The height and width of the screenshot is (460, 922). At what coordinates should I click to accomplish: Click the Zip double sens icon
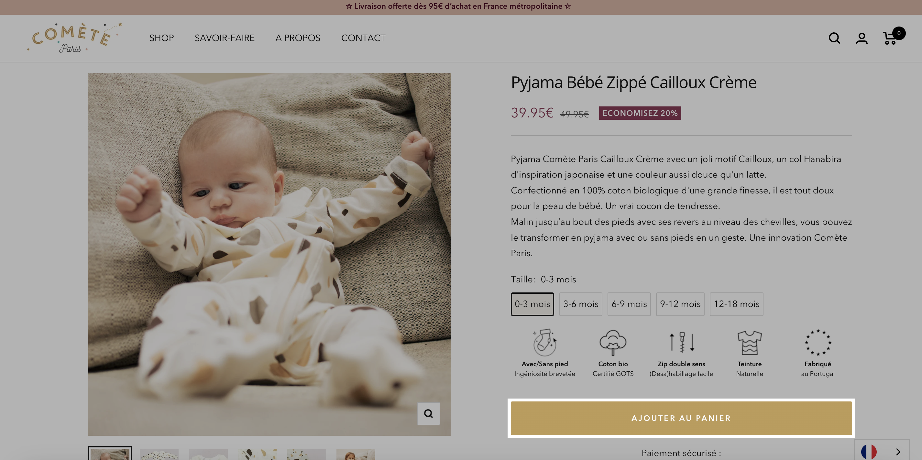682,342
